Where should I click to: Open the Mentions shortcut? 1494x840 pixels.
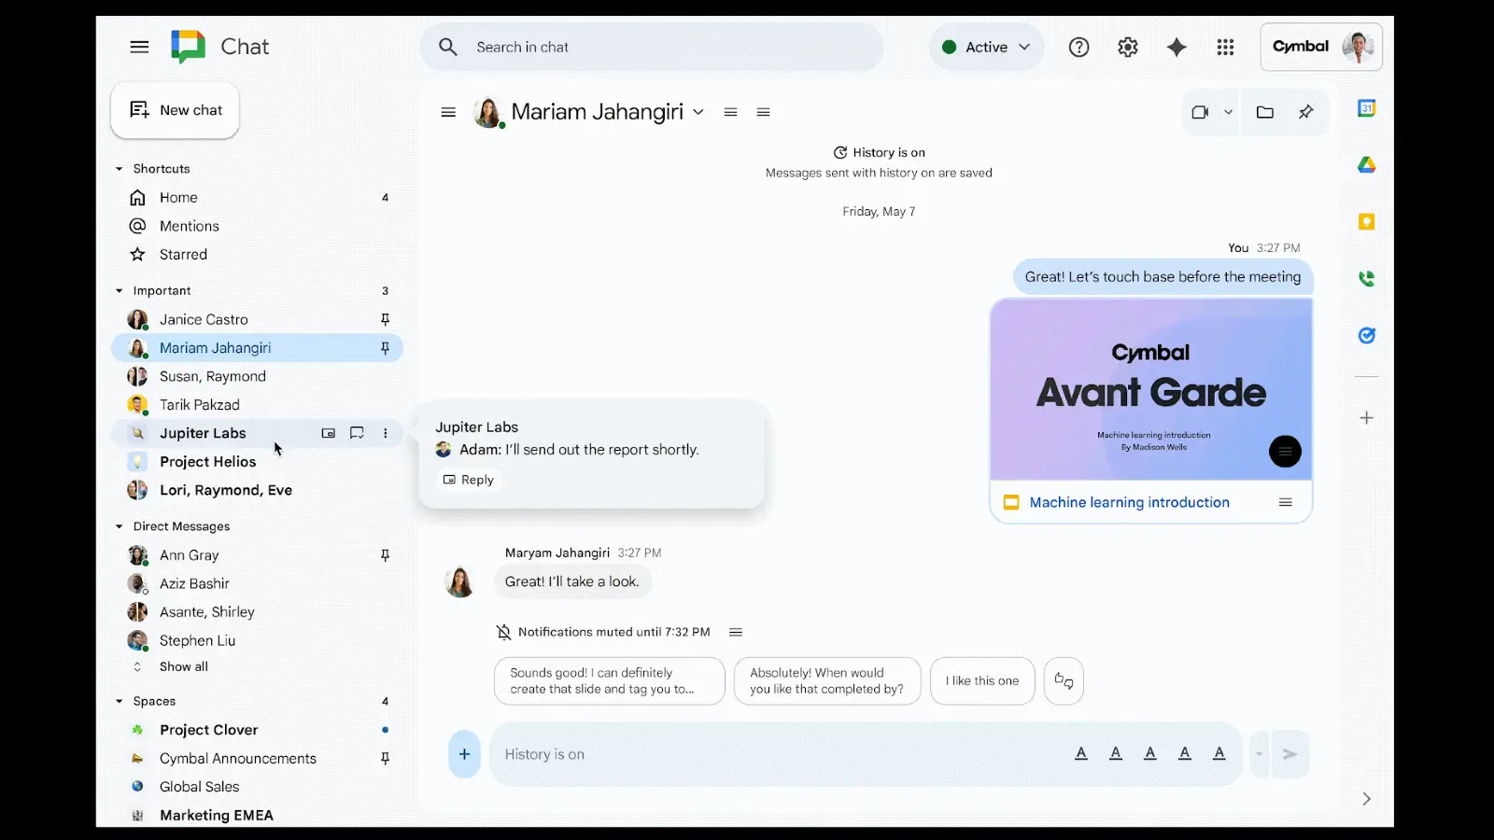(189, 226)
